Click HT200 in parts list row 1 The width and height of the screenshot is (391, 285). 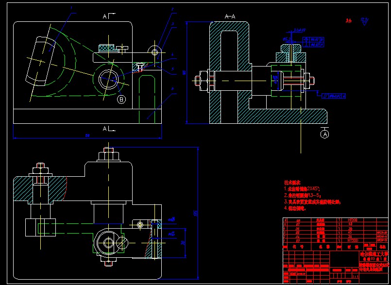[x=353, y=240]
